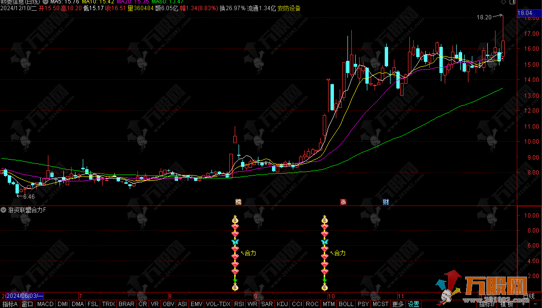The height and width of the screenshot is (308, 542).
Task: Select the CCI indicator
Action: click(x=297, y=304)
